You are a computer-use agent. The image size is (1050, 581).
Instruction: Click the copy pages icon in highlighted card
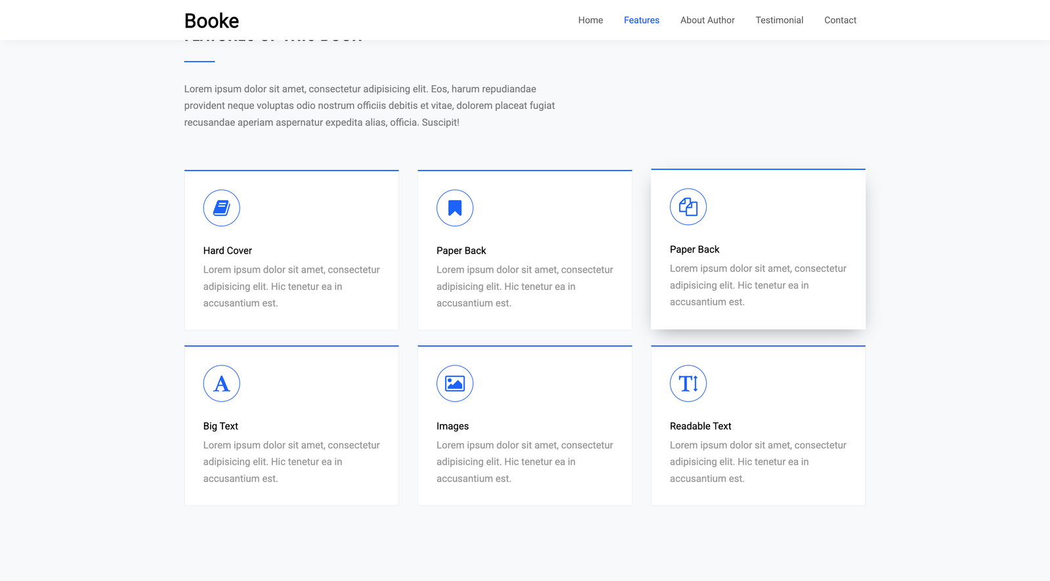pyautogui.click(x=688, y=207)
